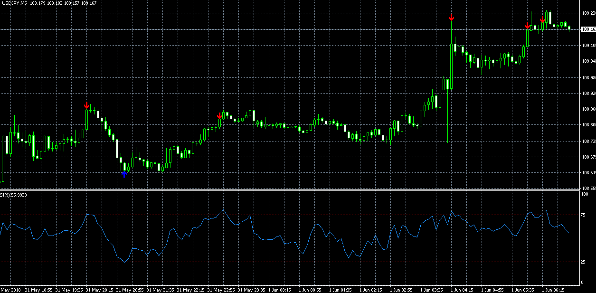Select the red down arrow near 31 May 20:15
The width and height of the screenshot is (596, 293).
pyautogui.click(x=86, y=105)
